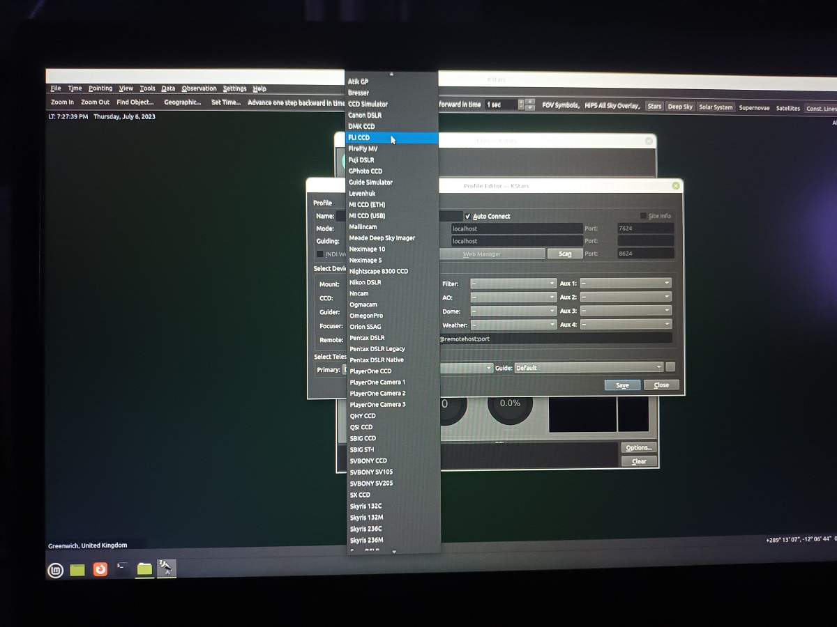837x627 pixels.
Task: Click the port field showing 8624
Action: [645, 254]
